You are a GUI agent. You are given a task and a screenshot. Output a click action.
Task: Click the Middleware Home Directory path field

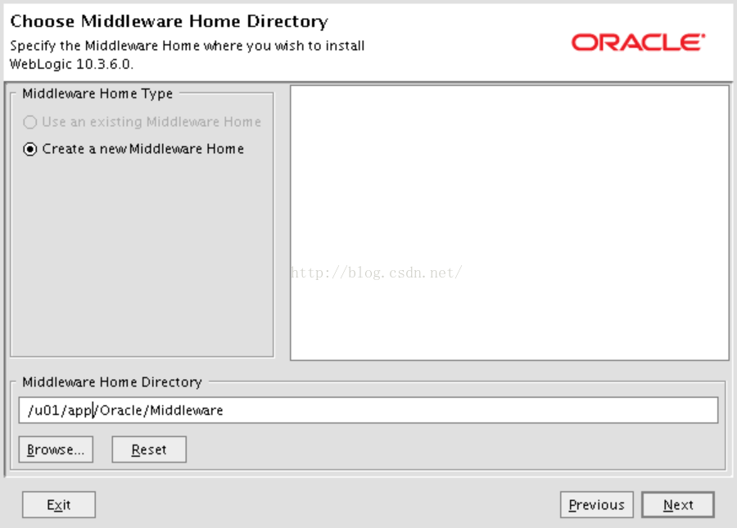(x=368, y=410)
